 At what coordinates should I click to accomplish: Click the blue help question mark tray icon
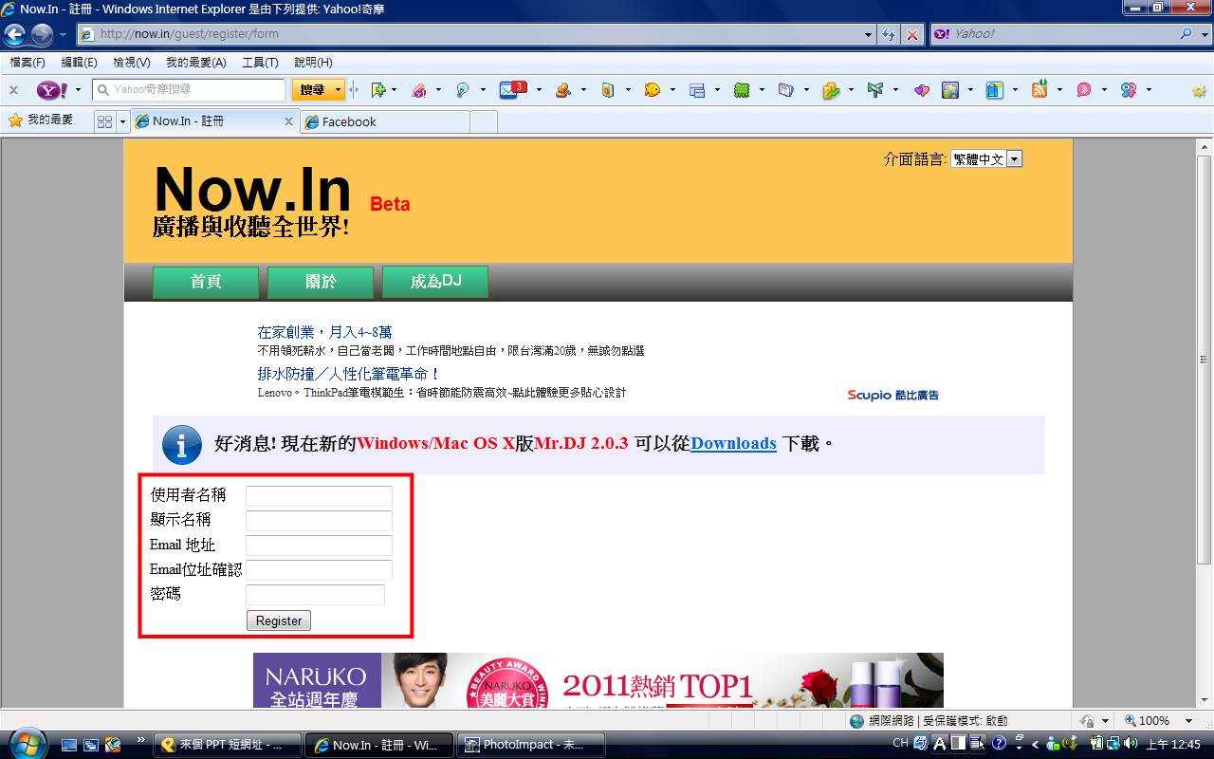pyautogui.click(x=999, y=744)
